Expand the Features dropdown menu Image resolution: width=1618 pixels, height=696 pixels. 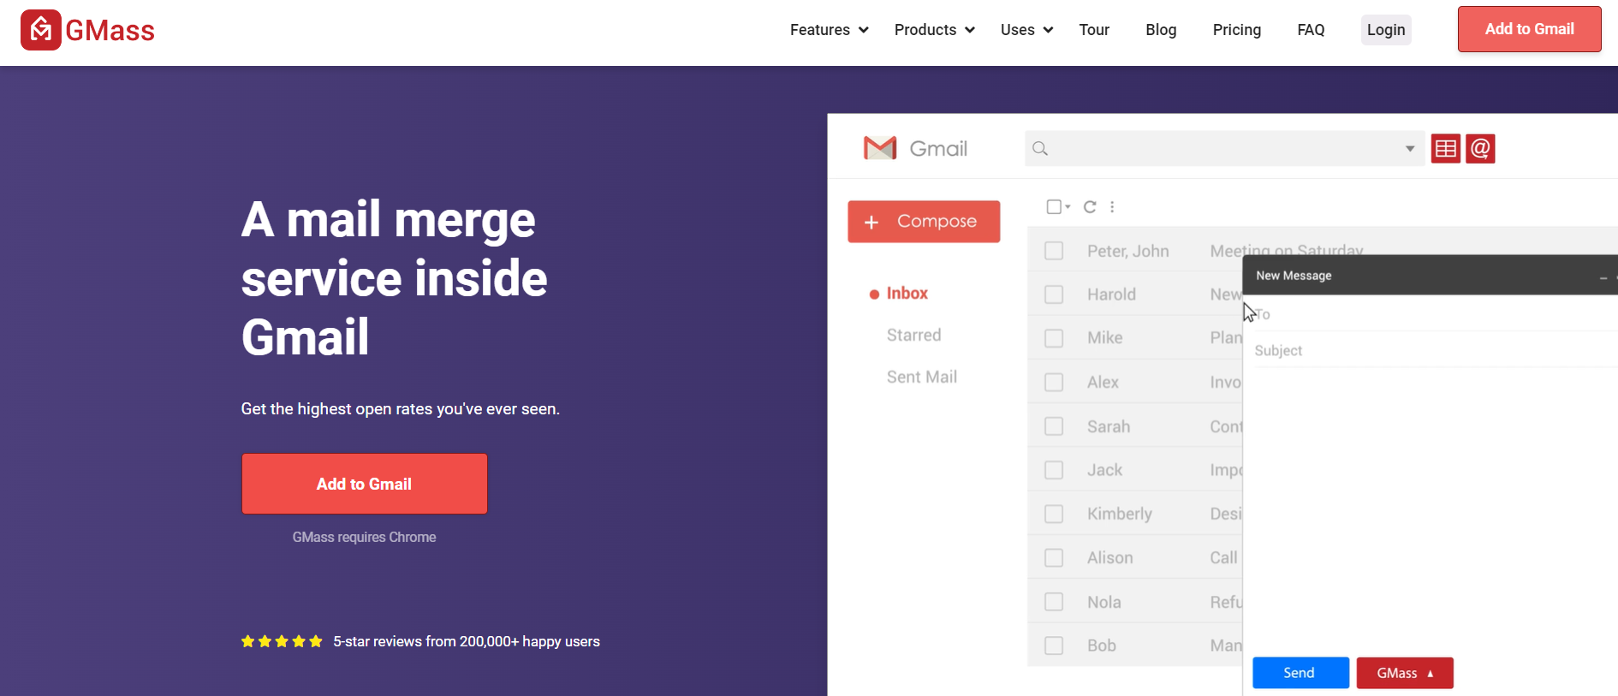click(829, 30)
